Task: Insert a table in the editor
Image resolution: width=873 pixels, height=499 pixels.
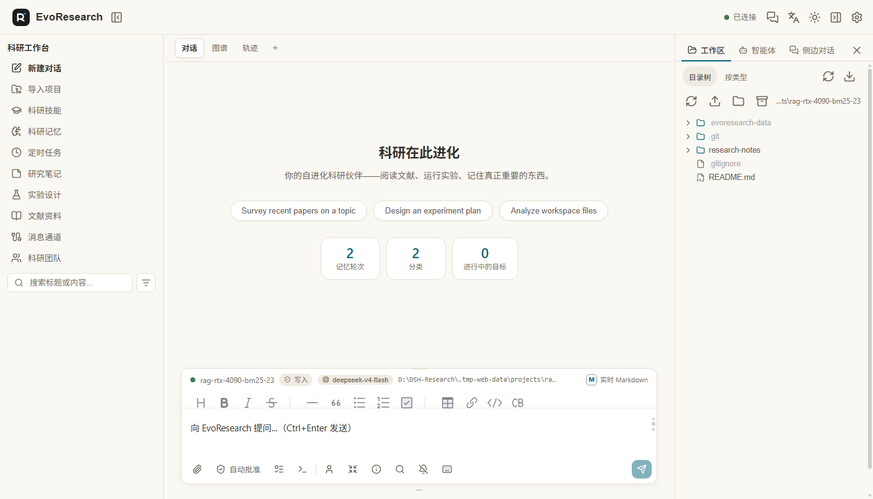Action: 448,403
